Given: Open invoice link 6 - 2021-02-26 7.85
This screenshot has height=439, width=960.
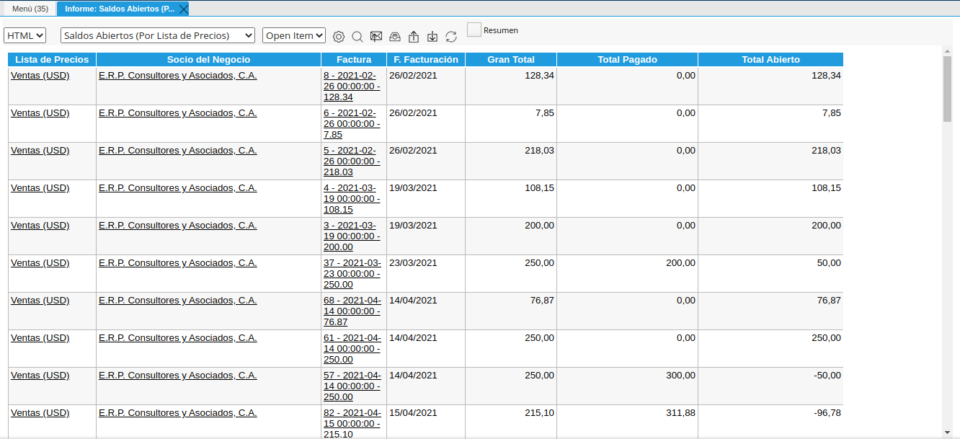Looking at the screenshot, I should (x=352, y=124).
